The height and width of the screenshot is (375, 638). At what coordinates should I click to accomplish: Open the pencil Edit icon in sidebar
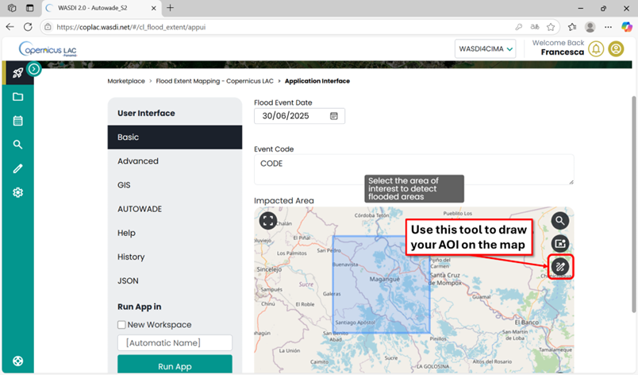(x=17, y=168)
